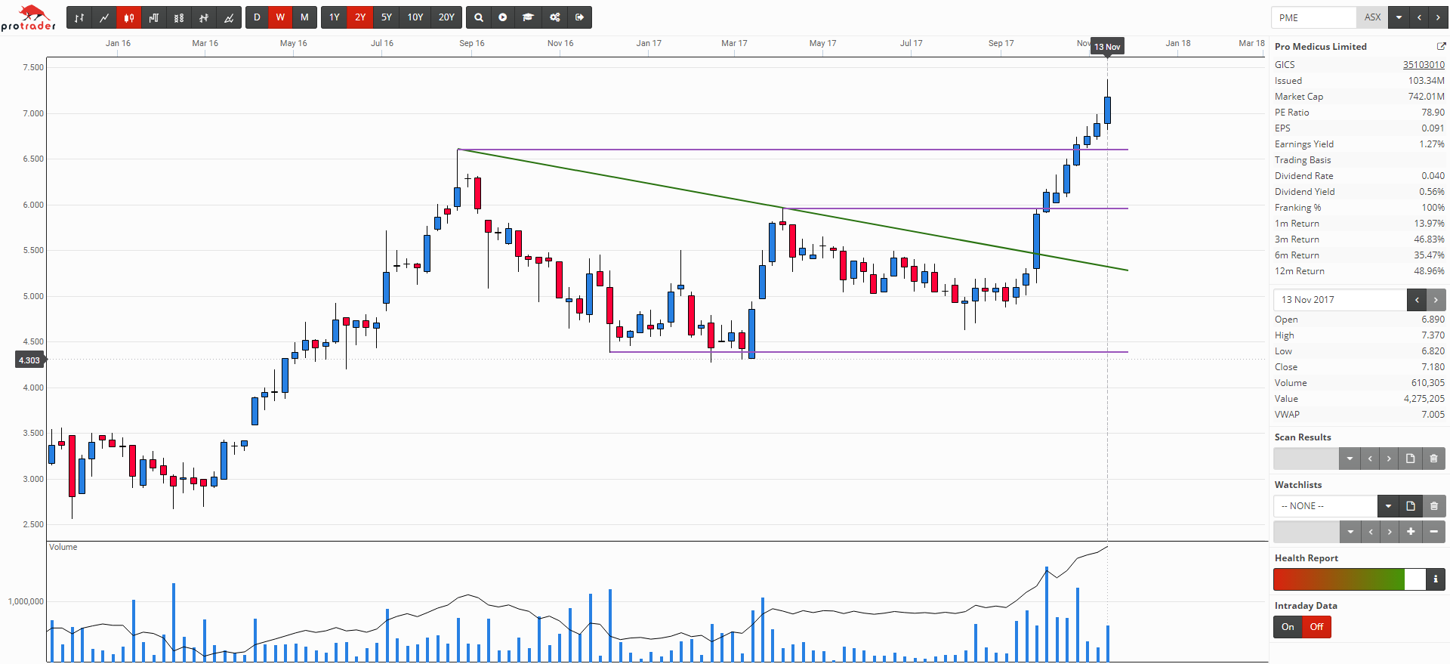Screen dimensions: 1450x664
Task: Click the Dividend Yield value 0.56%
Action: (1431, 192)
